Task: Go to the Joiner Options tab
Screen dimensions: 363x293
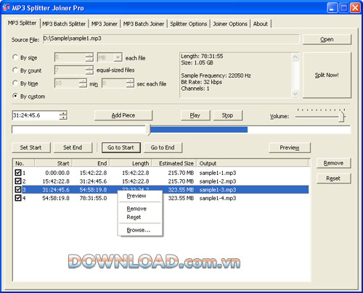Action: [230, 24]
